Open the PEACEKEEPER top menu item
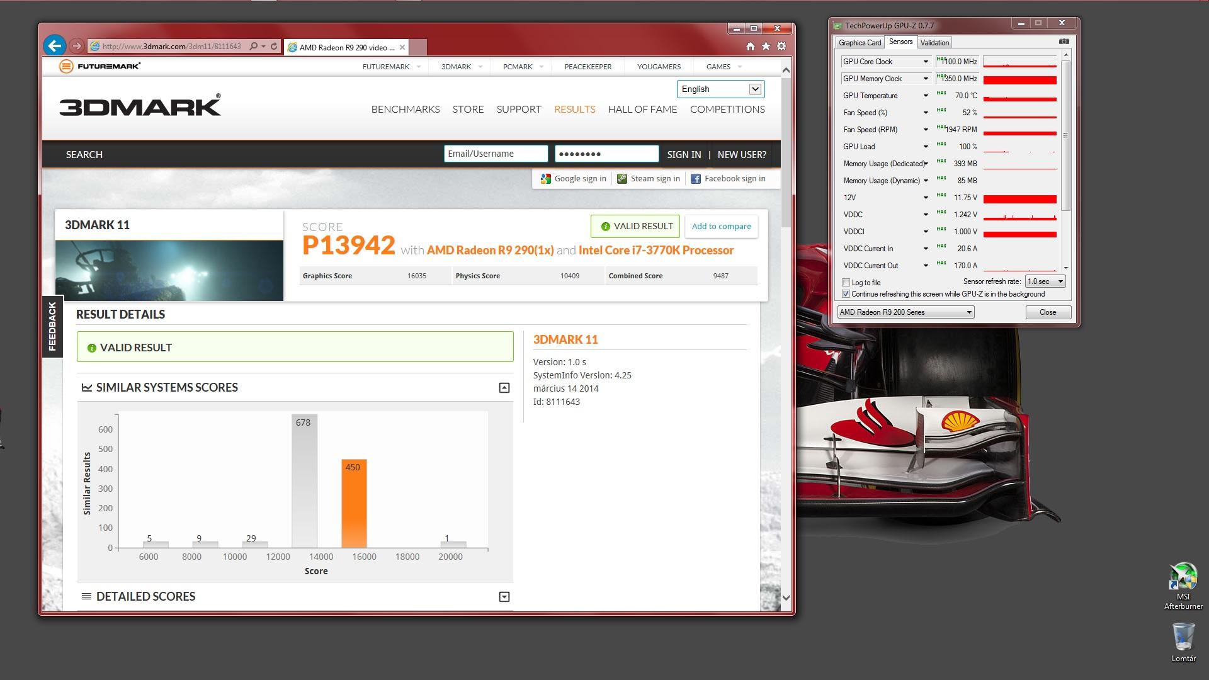The image size is (1209, 680). pyautogui.click(x=587, y=67)
